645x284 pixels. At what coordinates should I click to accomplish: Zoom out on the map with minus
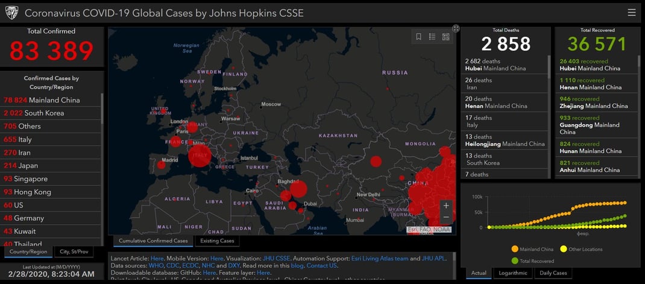[446, 217]
